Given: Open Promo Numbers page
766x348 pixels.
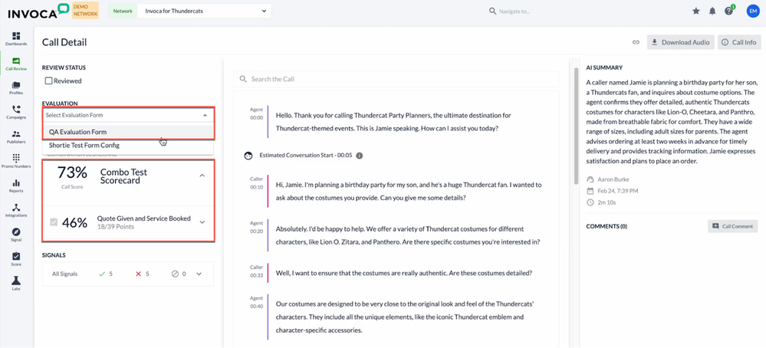Looking at the screenshot, I should coord(16,161).
